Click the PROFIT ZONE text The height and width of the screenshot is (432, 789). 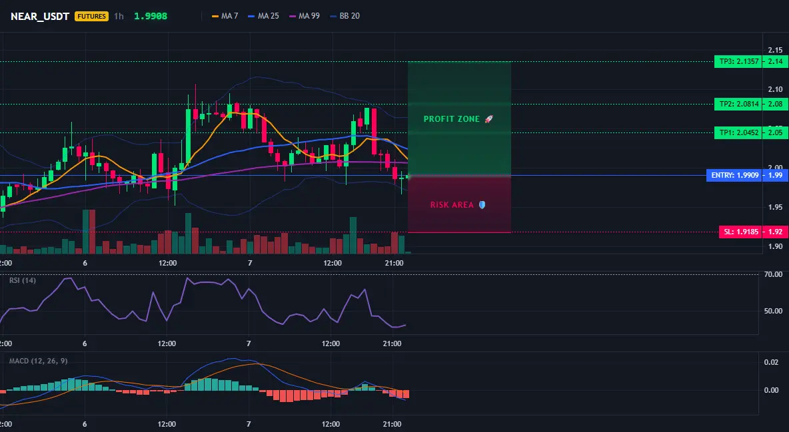(451, 119)
